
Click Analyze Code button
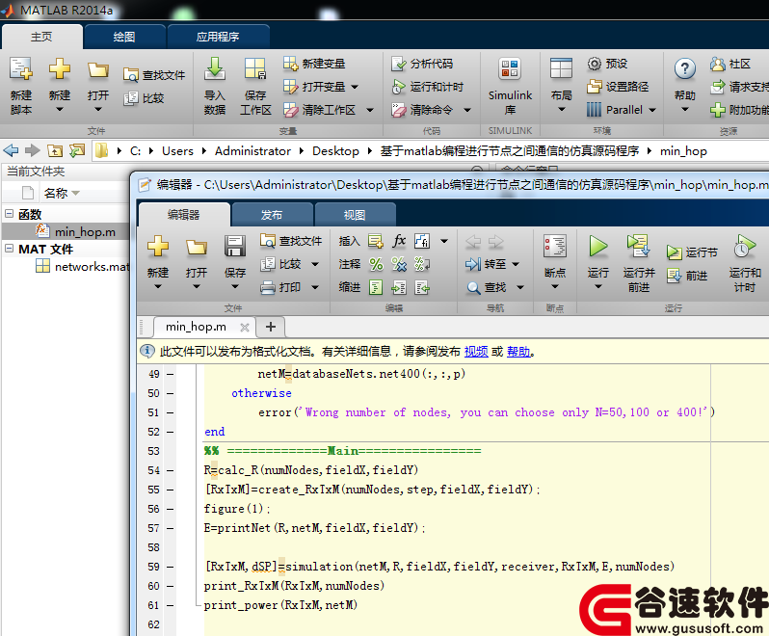click(422, 64)
